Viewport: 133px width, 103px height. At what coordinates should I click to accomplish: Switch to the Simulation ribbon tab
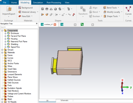coord(38,3)
